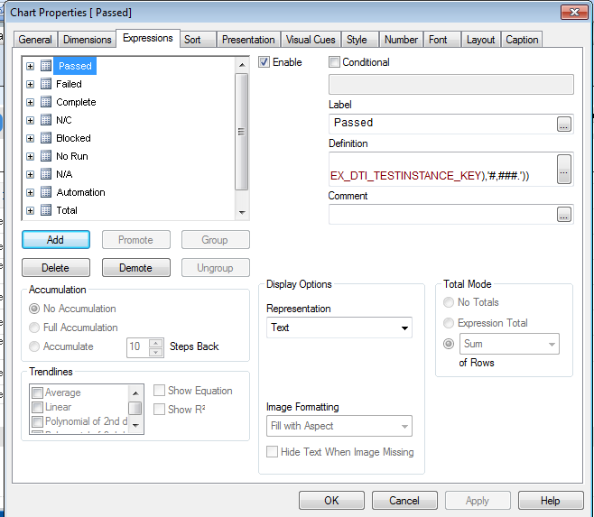Switch to the Number tab
This screenshot has width=594, height=517.
(401, 40)
